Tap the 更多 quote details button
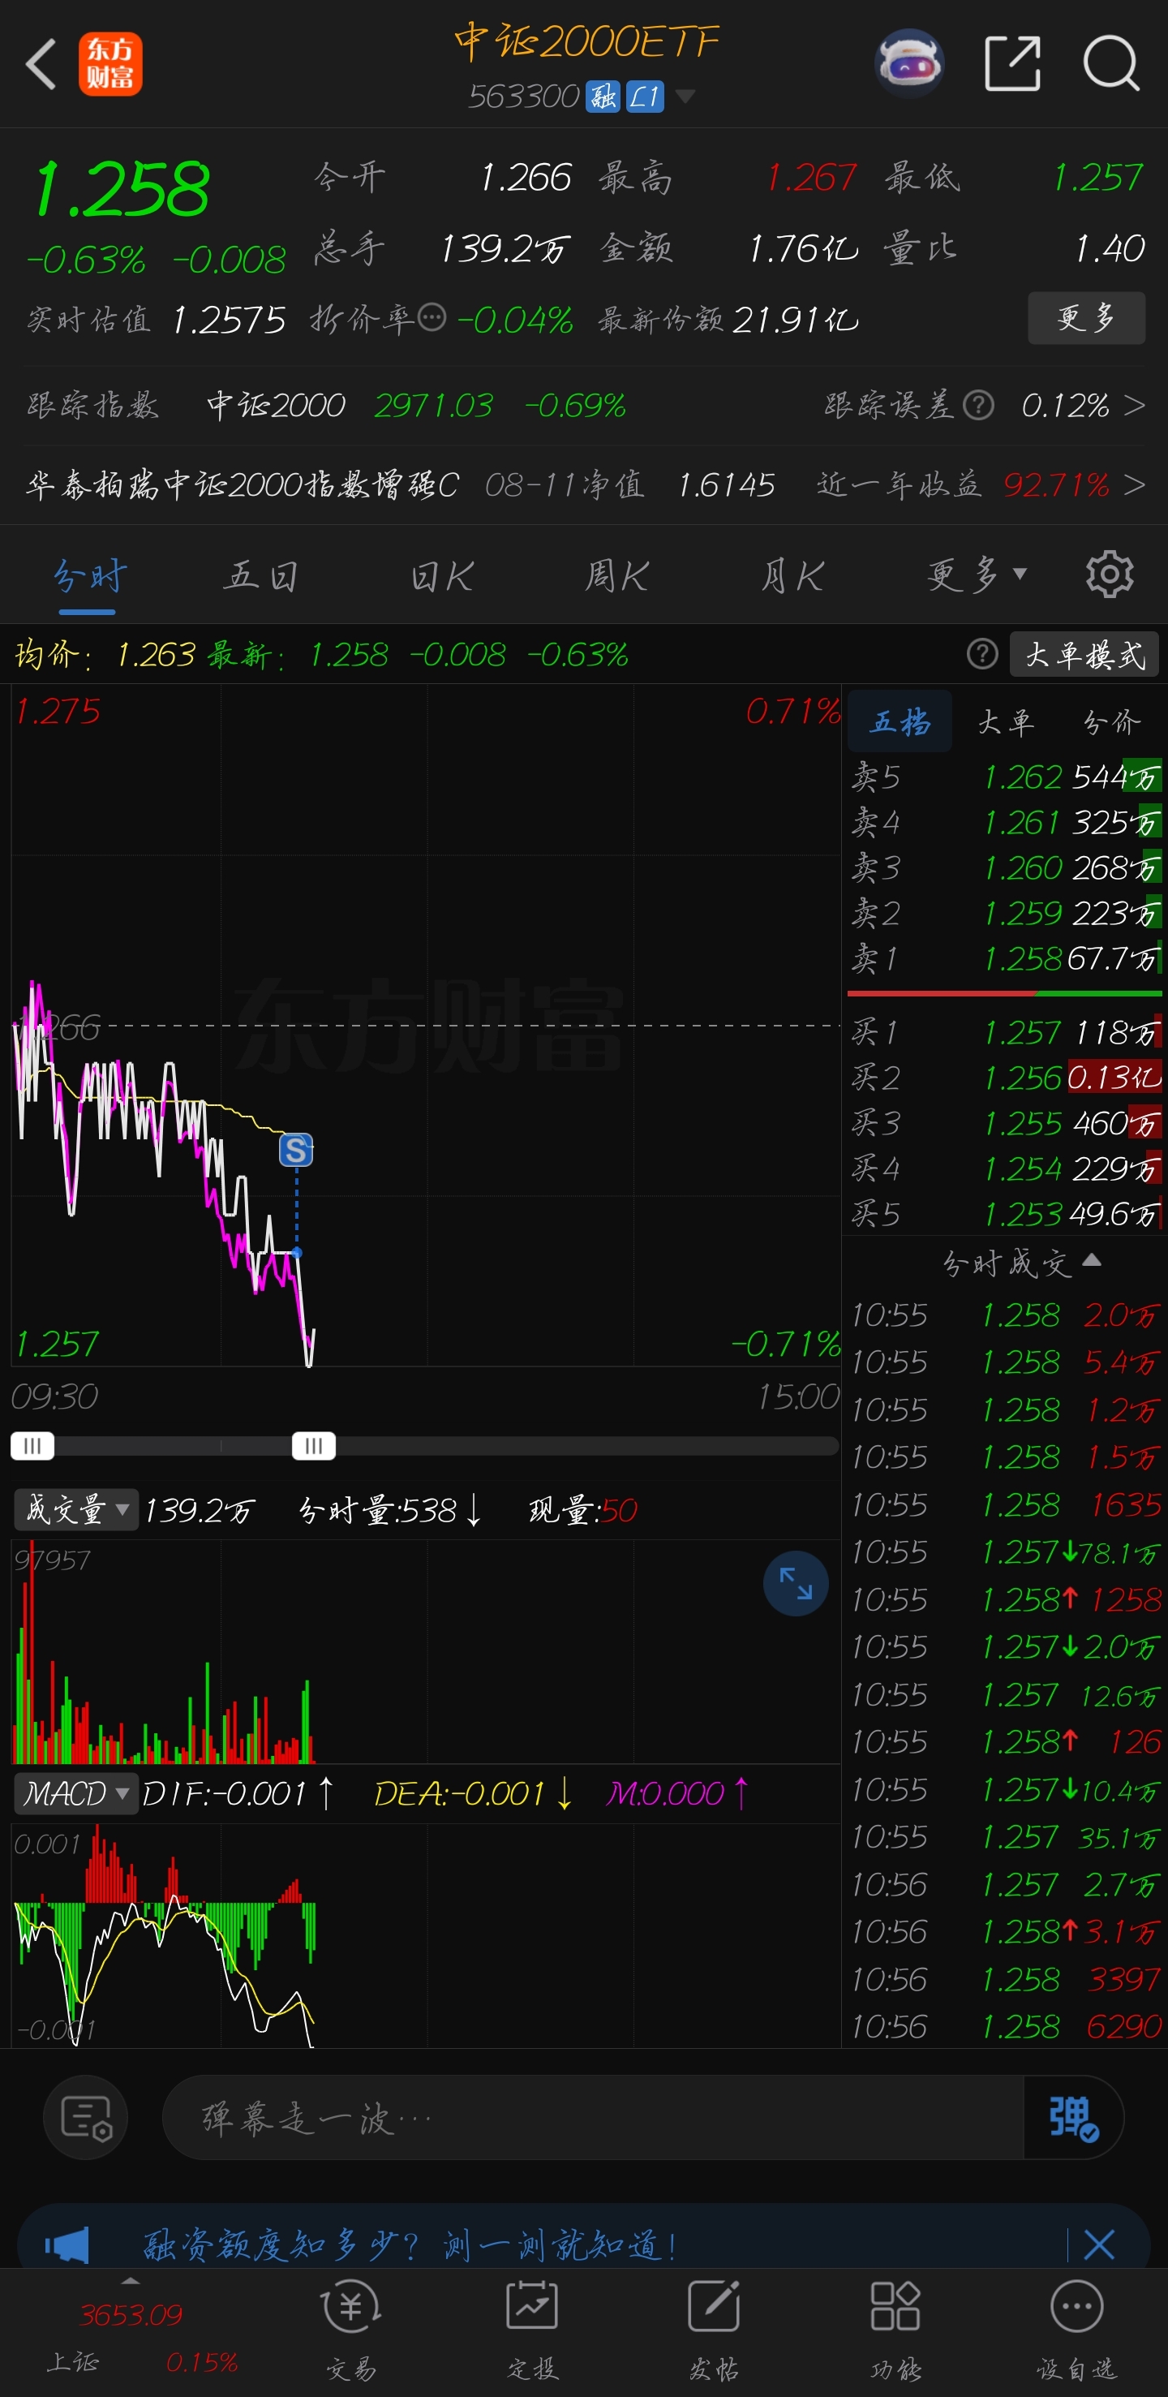Image resolution: width=1168 pixels, height=2397 pixels. click(x=1085, y=318)
